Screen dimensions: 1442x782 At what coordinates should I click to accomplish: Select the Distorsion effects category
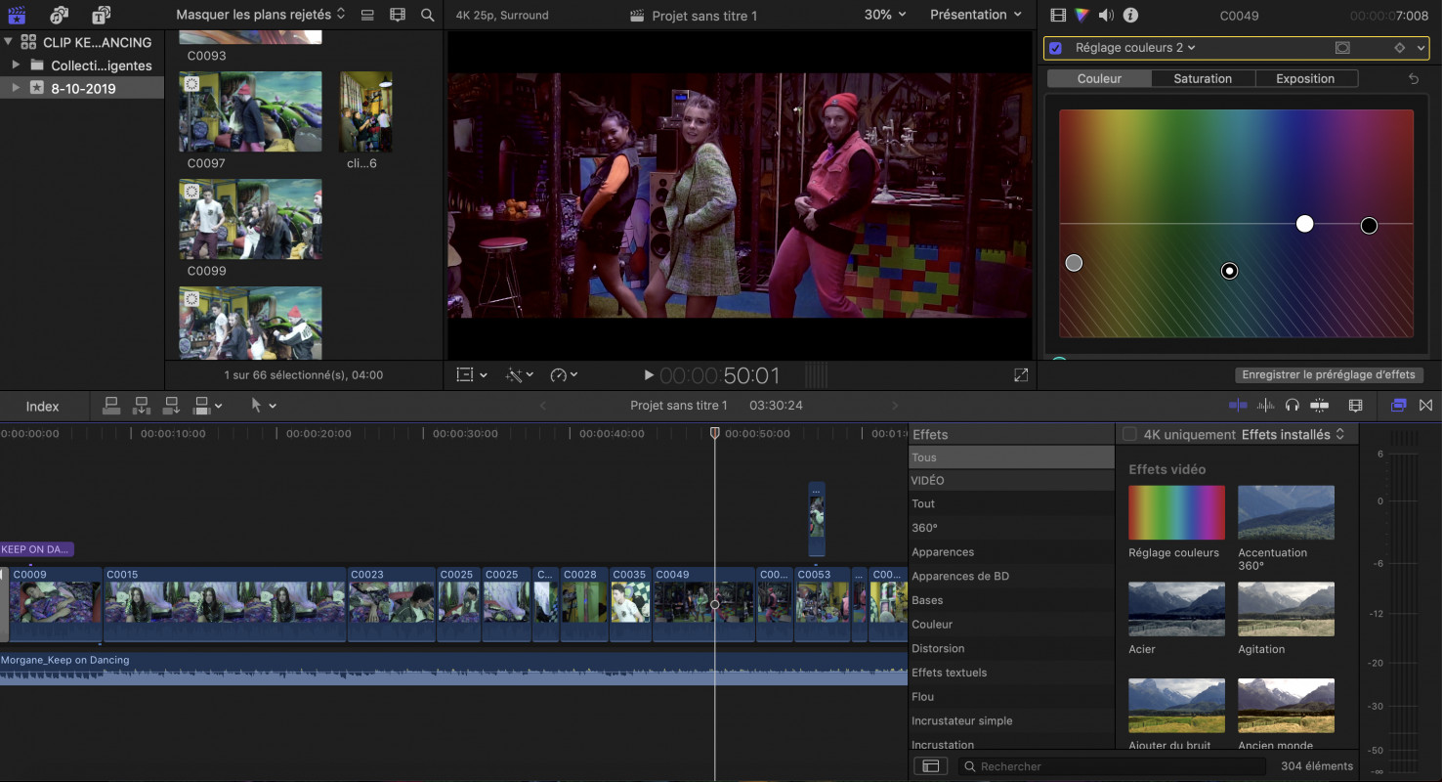click(x=1011, y=648)
